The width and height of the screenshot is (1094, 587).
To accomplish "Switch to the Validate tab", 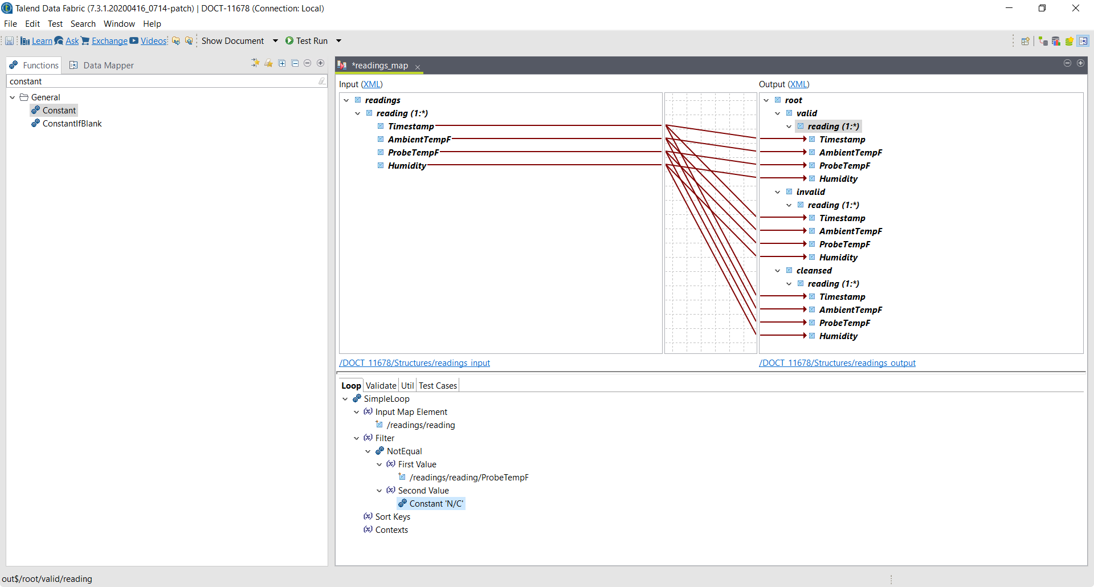I will click(x=381, y=386).
